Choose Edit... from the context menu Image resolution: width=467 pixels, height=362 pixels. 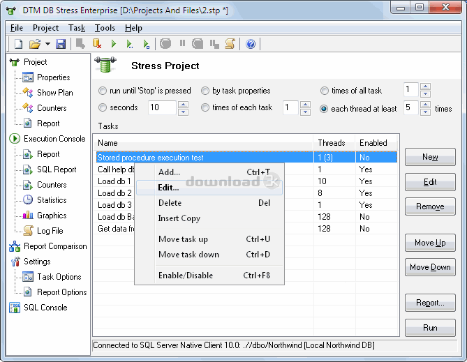168,188
